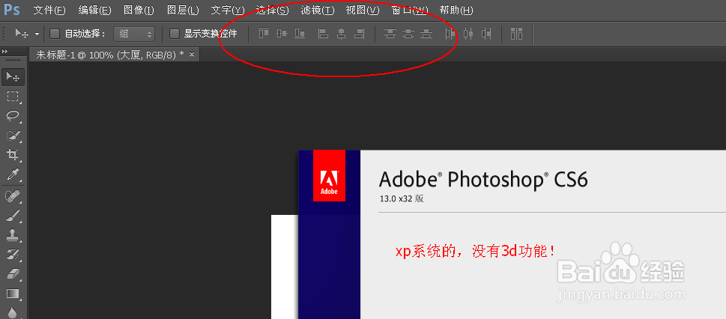This screenshot has width=726, height=319.
Task: Open the 帮助(H) menu
Action: click(456, 10)
